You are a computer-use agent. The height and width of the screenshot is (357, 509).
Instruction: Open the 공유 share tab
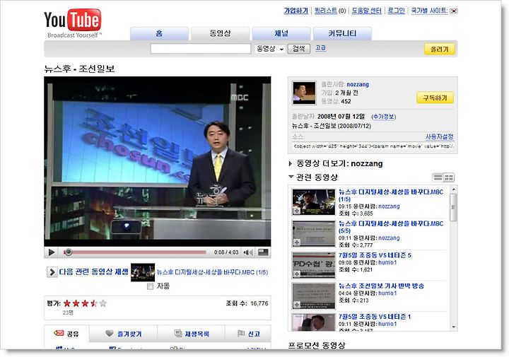tap(66, 334)
